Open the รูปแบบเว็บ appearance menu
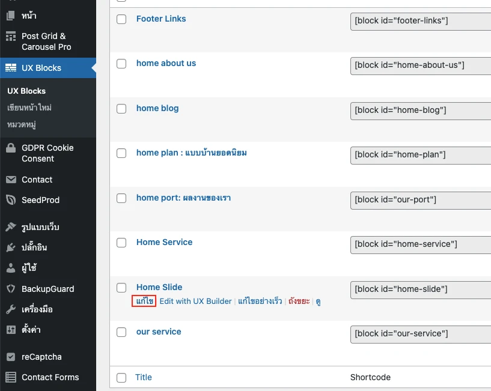 point(40,227)
